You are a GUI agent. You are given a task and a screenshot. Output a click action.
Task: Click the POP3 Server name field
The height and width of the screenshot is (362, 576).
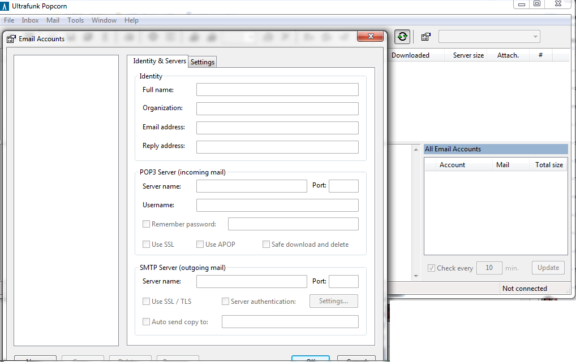click(252, 186)
